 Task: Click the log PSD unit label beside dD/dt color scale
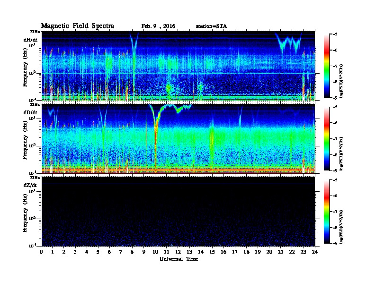click(341, 154)
